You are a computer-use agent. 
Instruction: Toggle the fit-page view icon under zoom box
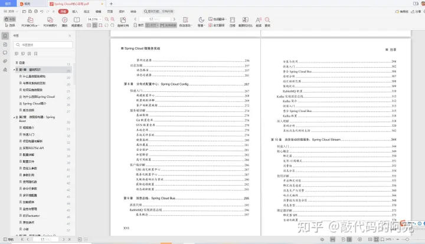[94, 25]
